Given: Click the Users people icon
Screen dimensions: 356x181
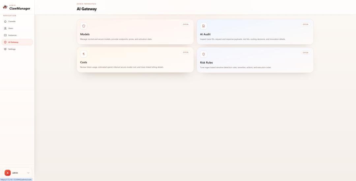Looking at the screenshot, I should coord(5,28).
